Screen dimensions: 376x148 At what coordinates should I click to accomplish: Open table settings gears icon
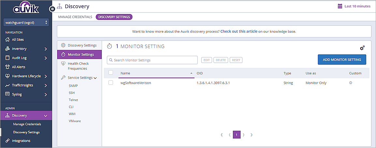click(x=362, y=48)
